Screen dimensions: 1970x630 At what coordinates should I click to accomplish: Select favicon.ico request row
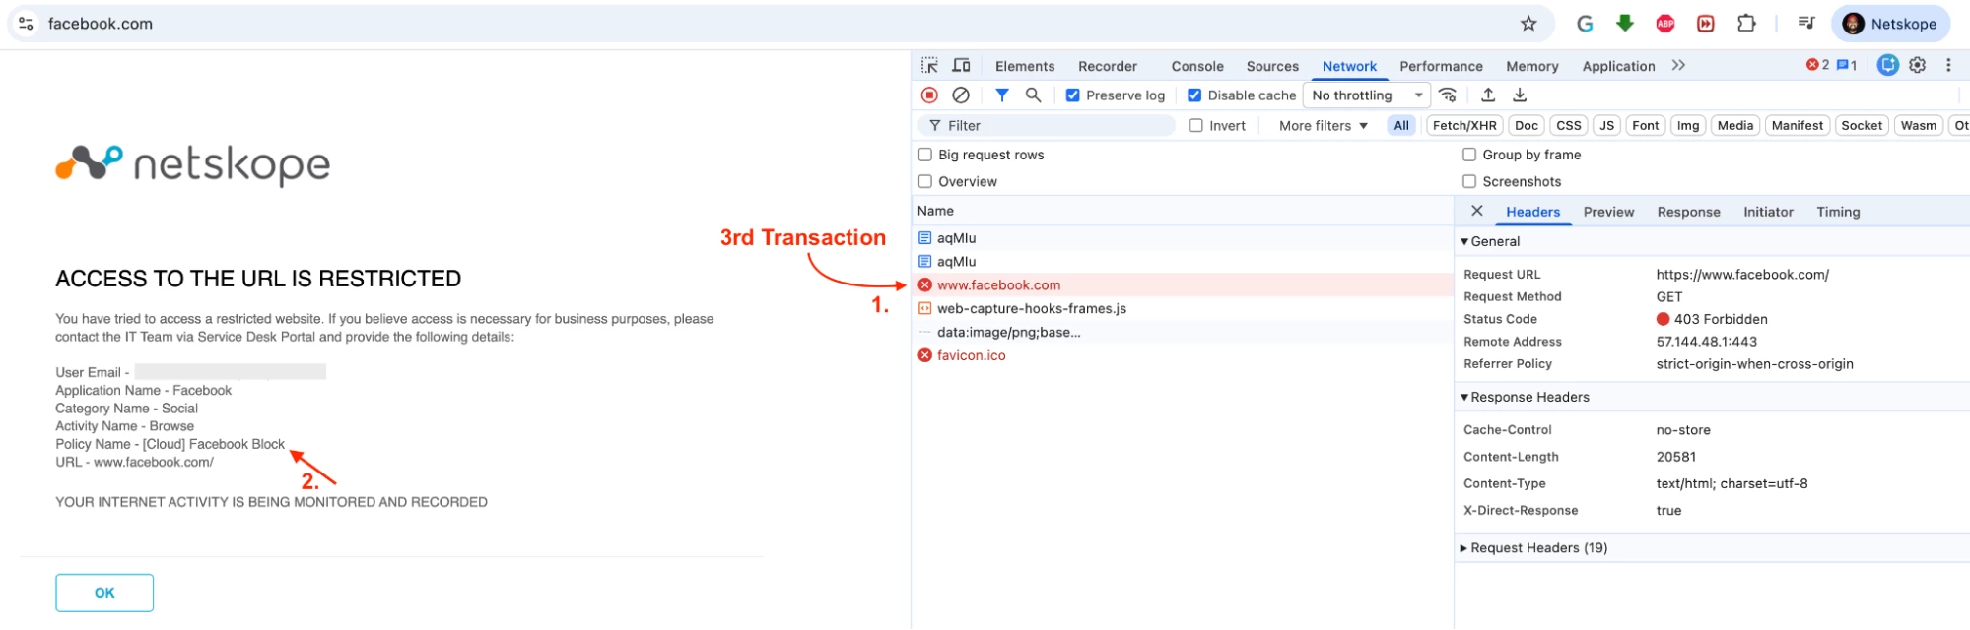[1183, 355]
